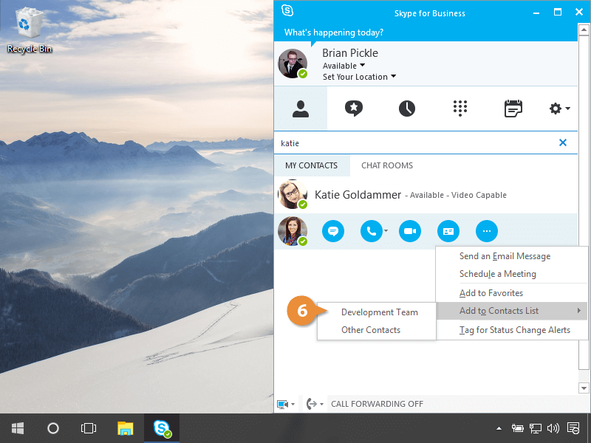Choose Other Contacts in the submenu
The image size is (591, 443).
click(x=371, y=330)
